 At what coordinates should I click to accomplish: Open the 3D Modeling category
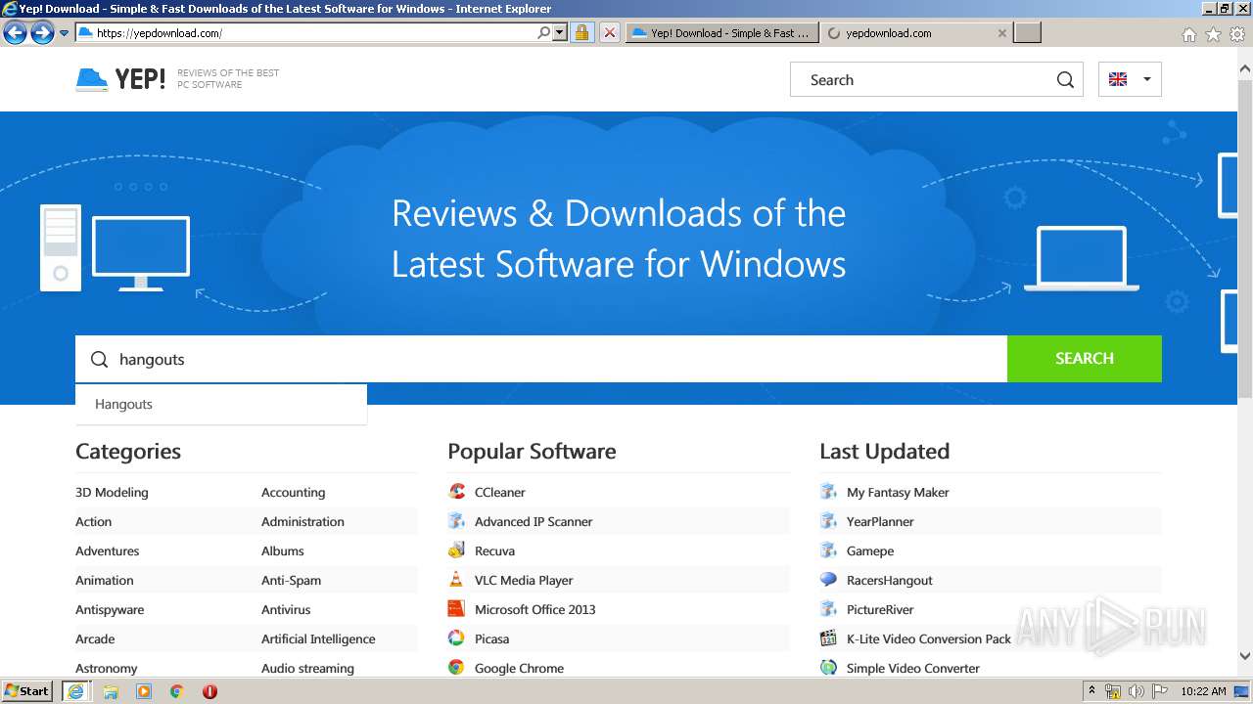pyautogui.click(x=112, y=492)
